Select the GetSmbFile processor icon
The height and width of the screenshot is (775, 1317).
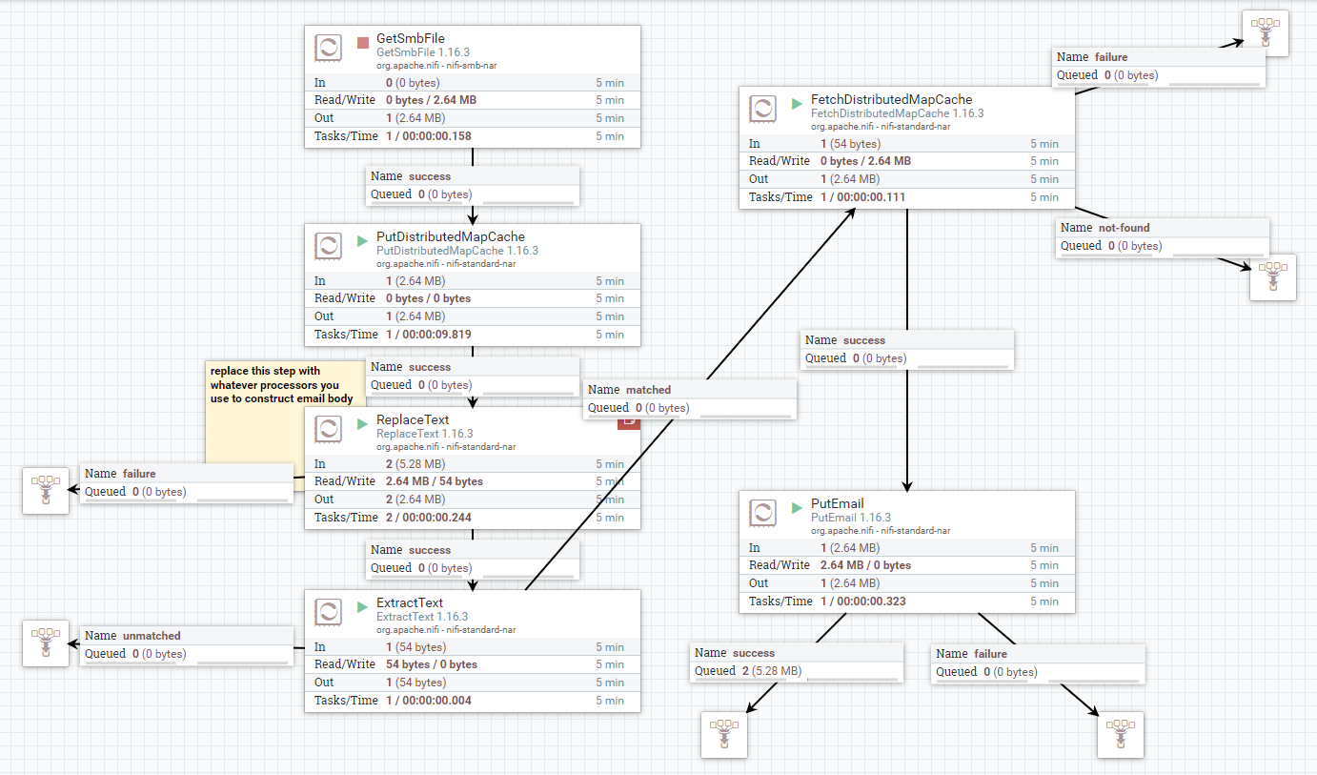coord(328,48)
